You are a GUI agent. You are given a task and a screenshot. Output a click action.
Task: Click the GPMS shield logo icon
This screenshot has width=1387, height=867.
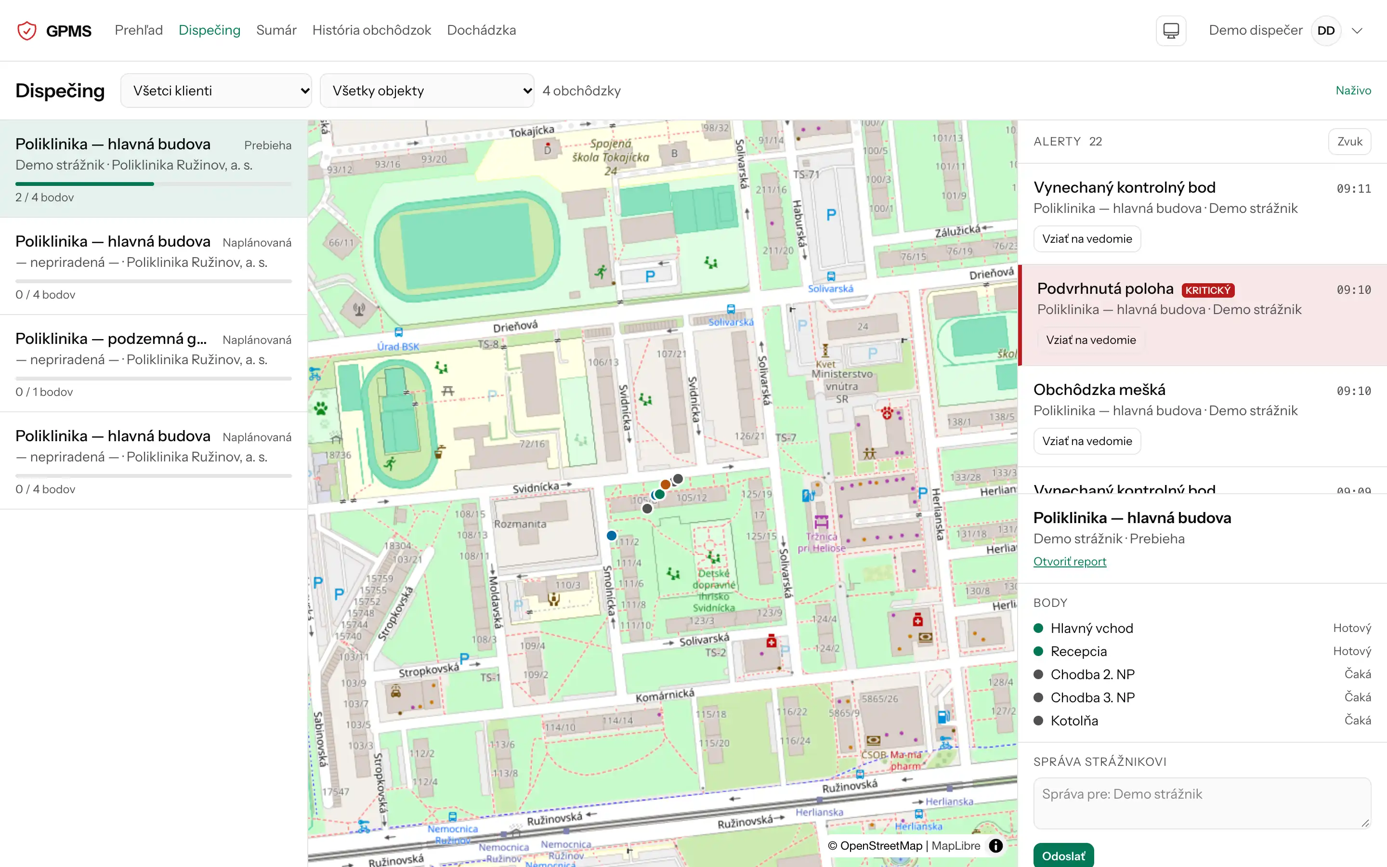coord(27,30)
